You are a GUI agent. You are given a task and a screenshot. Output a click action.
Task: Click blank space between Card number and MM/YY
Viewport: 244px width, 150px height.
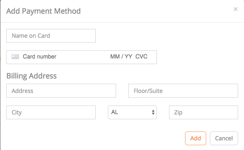coord(83,57)
